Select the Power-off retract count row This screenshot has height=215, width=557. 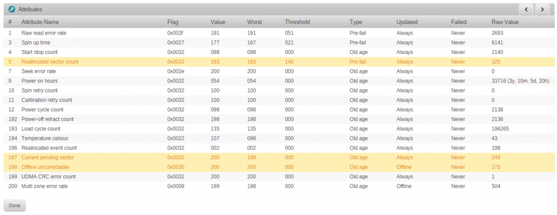click(279, 119)
